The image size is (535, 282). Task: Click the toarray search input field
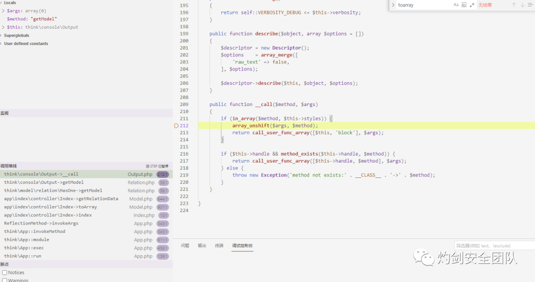click(x=424, y=5)
